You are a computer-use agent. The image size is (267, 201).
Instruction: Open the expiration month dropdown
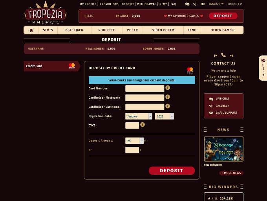click(139, 116)
